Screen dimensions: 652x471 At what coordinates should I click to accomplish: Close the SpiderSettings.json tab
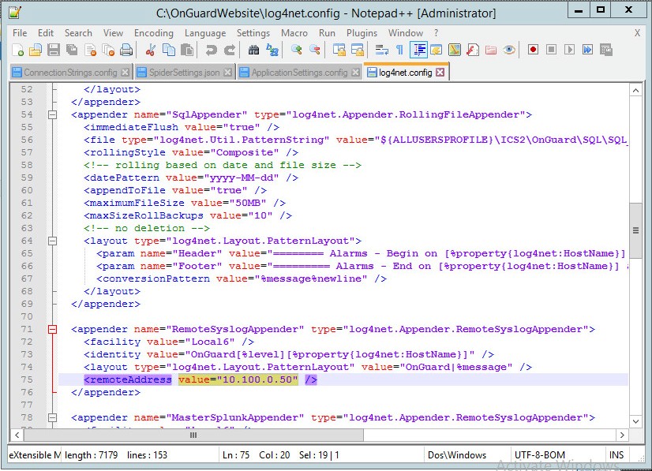tap(227, 73)
